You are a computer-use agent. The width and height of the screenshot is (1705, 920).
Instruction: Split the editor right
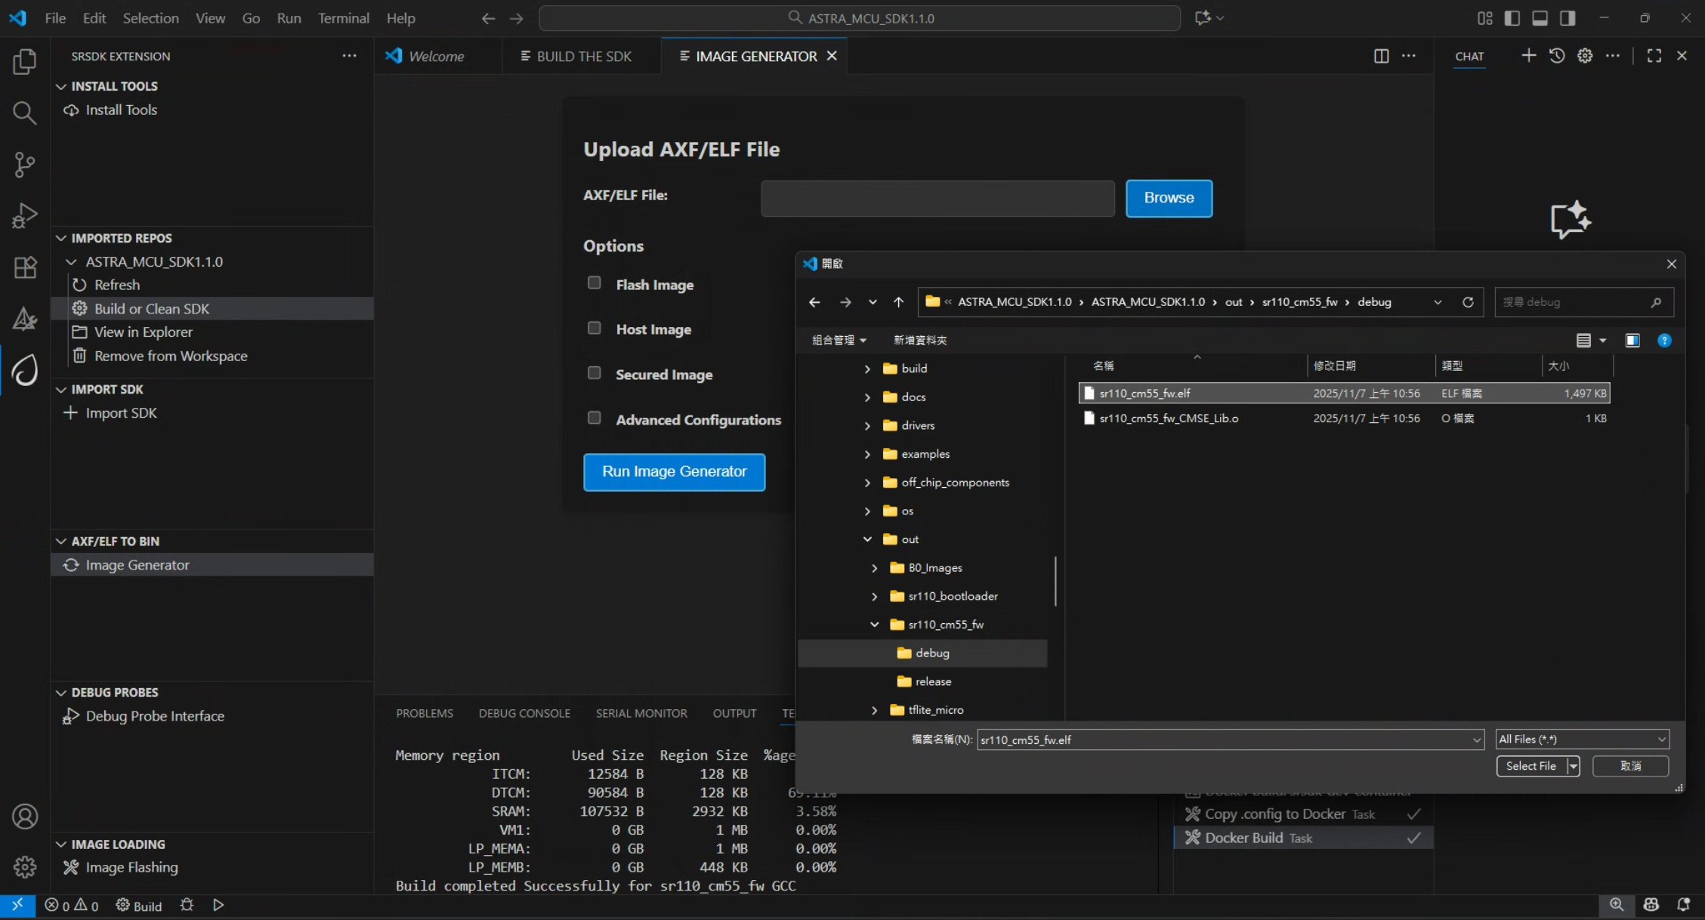tap(1381, 56)
